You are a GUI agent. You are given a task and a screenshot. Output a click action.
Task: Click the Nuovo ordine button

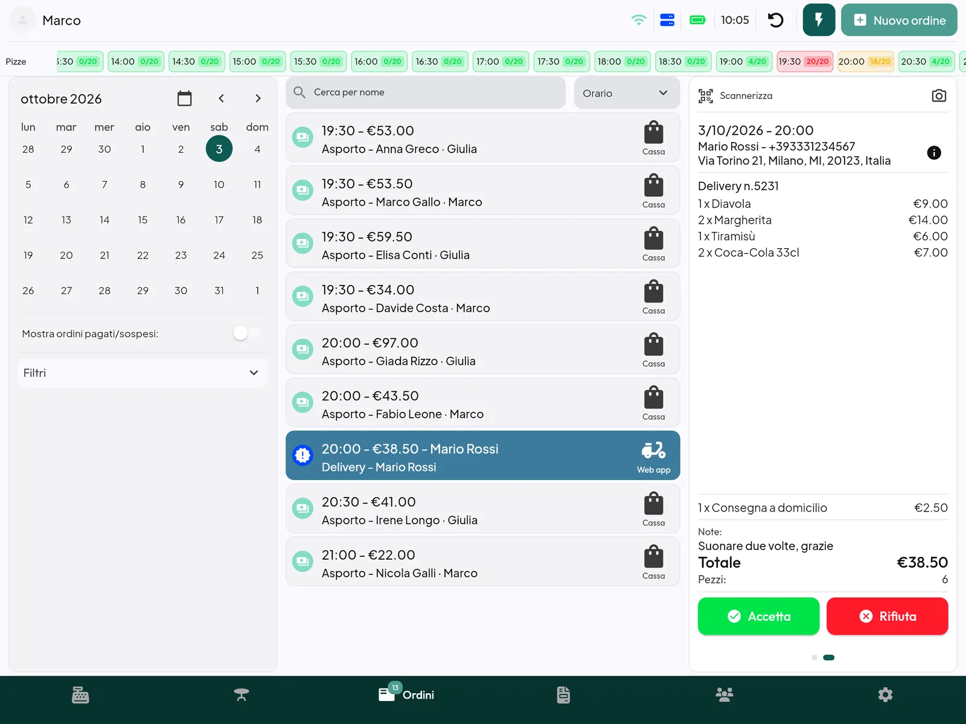tap(899, 20)
